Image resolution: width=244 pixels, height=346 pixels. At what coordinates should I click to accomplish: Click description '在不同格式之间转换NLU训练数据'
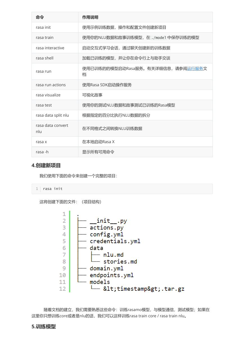pos(112,128)
